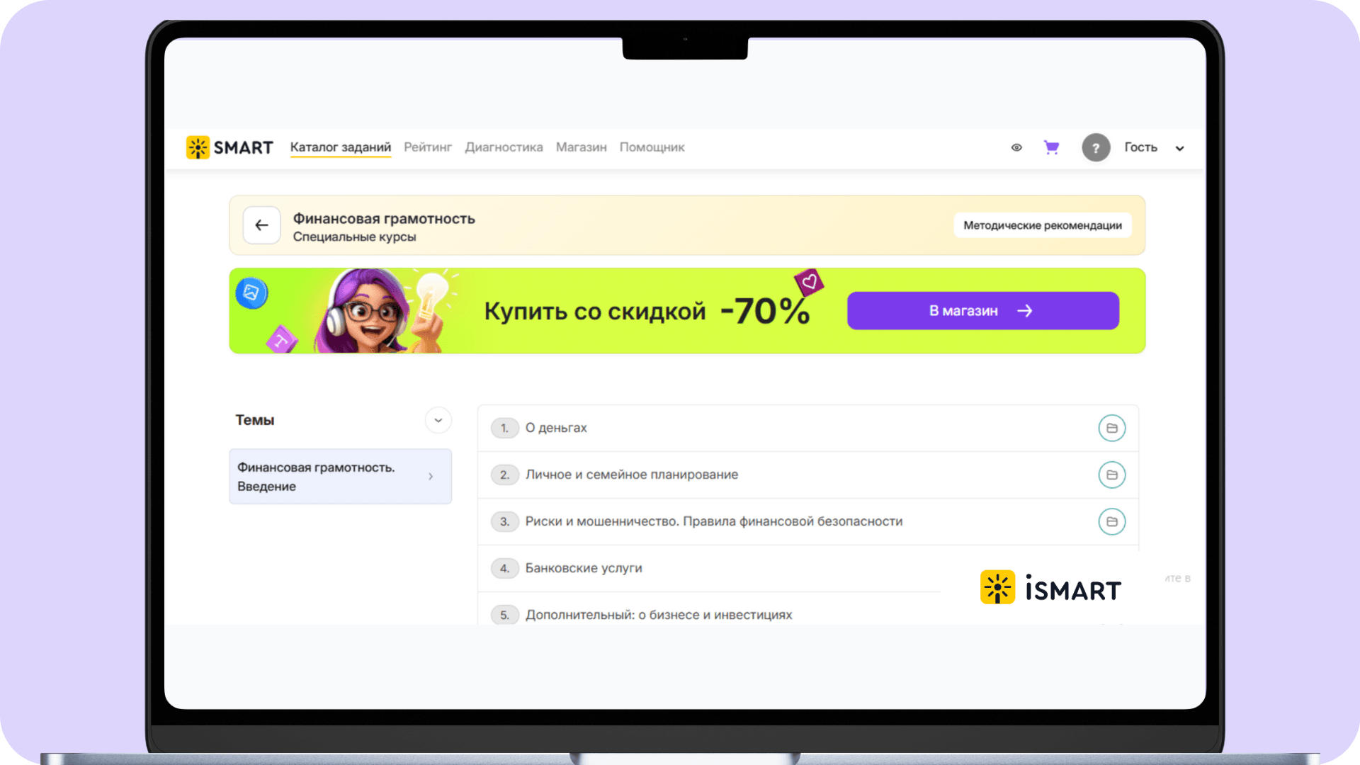Toggle the eye accessibility view icon
Viewport: 1360px width, 765px height.
tap(1016, 147)
